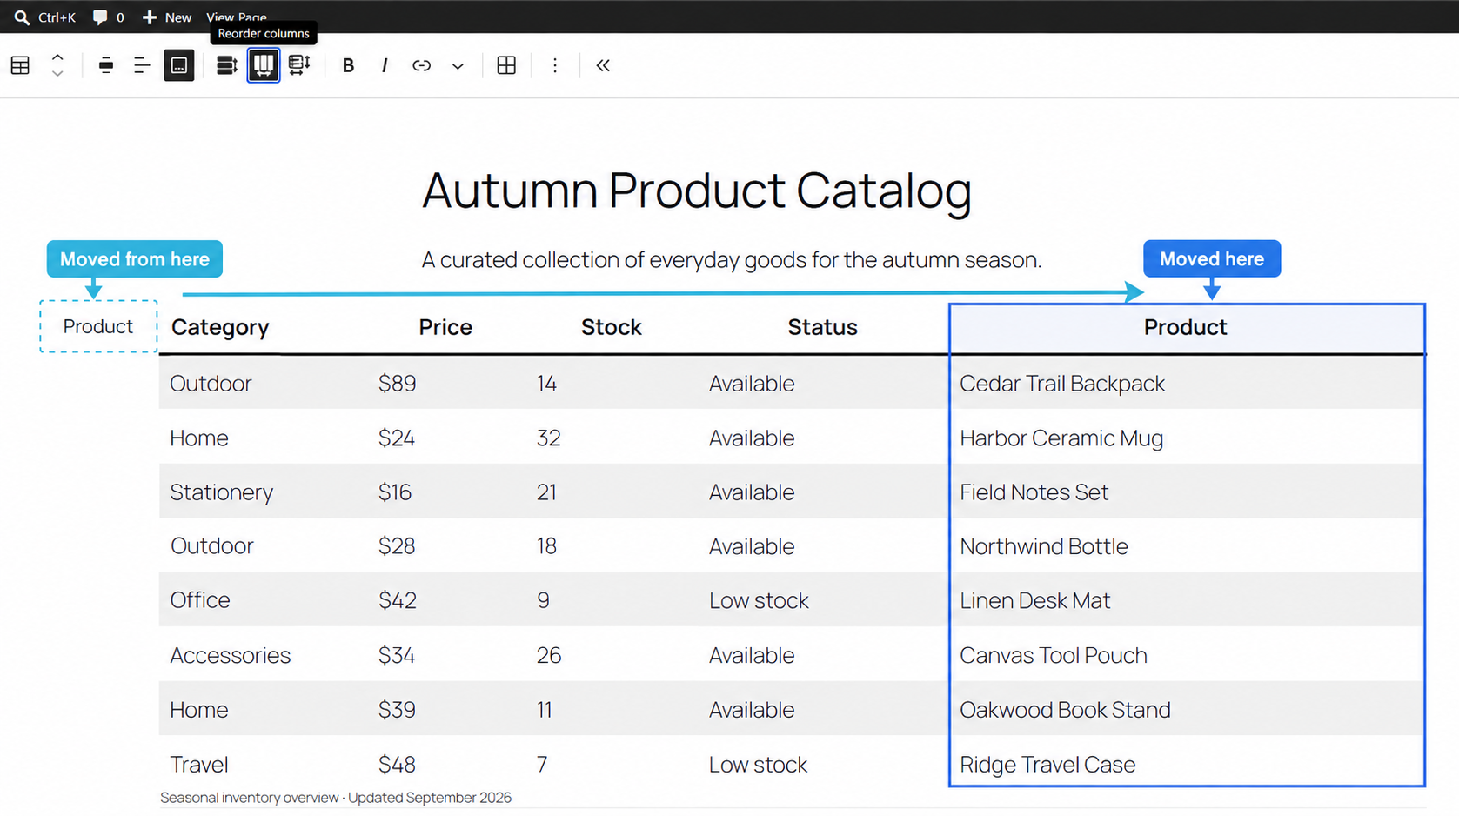Screen dimensions: 1459x816
Task: Select the Status column header
Action: tap(822, 327)
